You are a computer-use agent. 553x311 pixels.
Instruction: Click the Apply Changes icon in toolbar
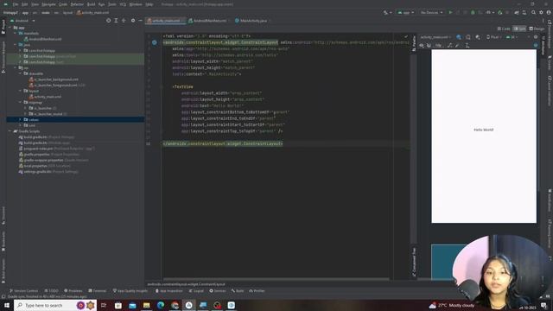458,12
